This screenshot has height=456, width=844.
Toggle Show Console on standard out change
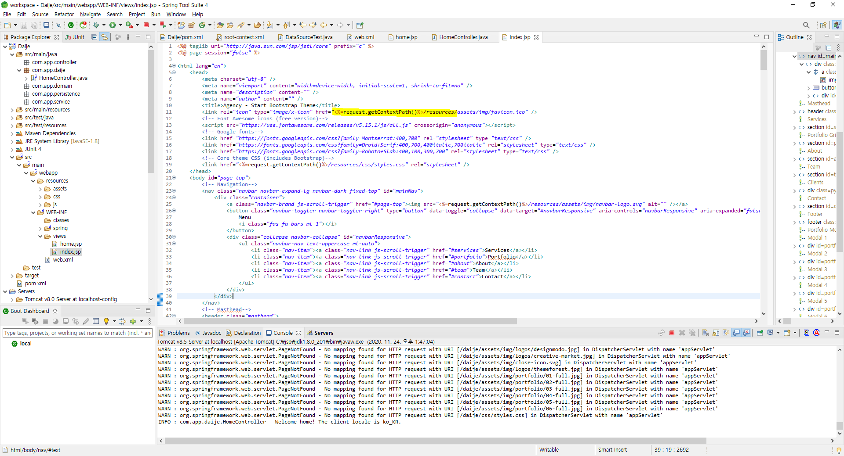coord(736,333)
